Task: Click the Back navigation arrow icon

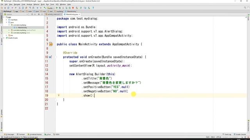Action: pos(37,8)
